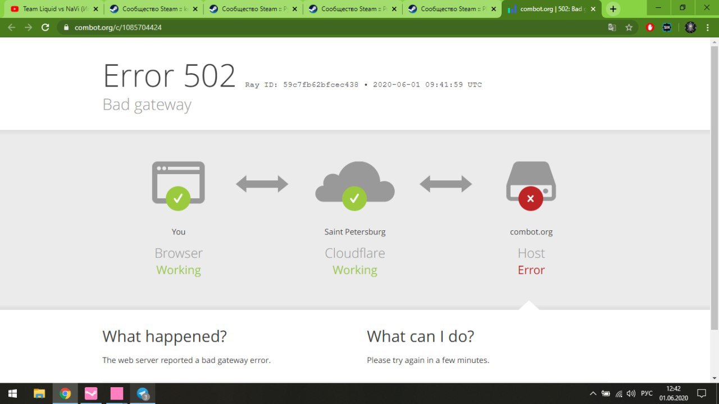This screenshot has width=719, height=404.
Task: Close the combot.org 502 tab
Action: point(593,9)
